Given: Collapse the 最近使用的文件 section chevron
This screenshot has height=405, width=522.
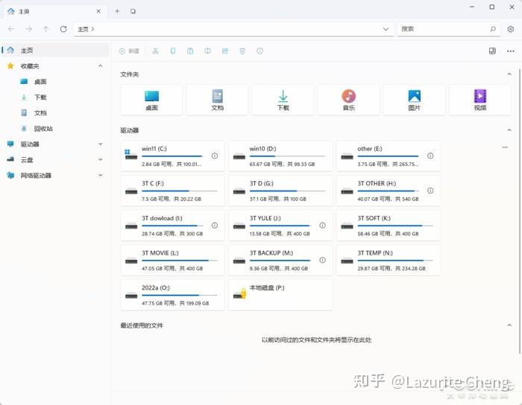Looking at the screenshot, I should point(509,325).
